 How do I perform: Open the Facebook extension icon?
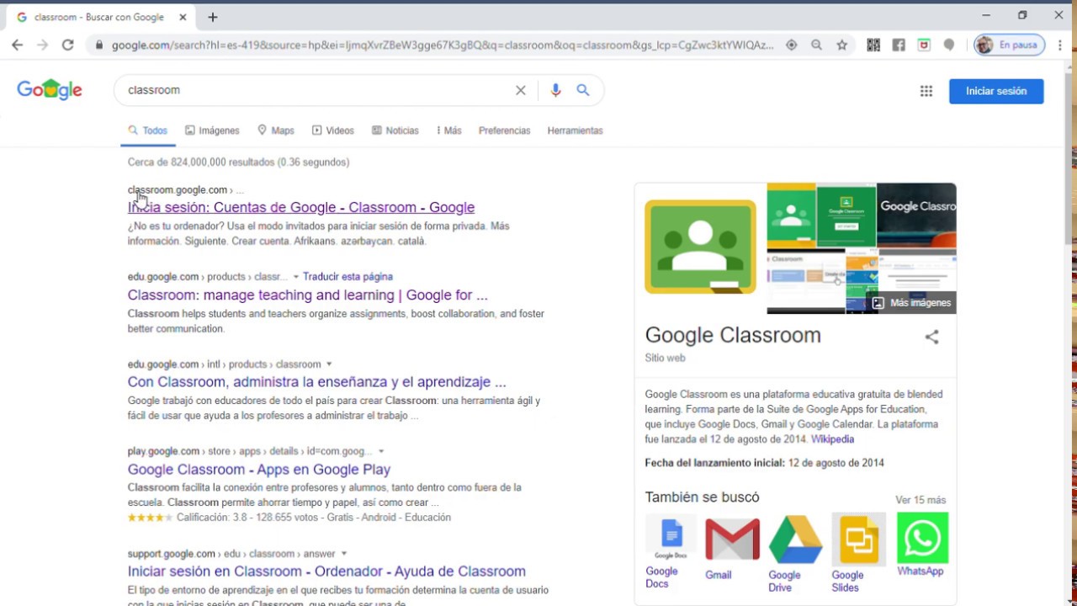click(899, 45)
